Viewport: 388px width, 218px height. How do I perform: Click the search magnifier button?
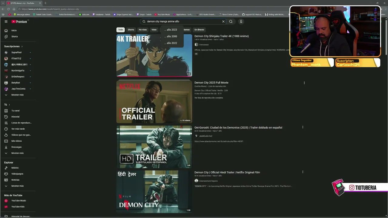click(x=231, y=21)
